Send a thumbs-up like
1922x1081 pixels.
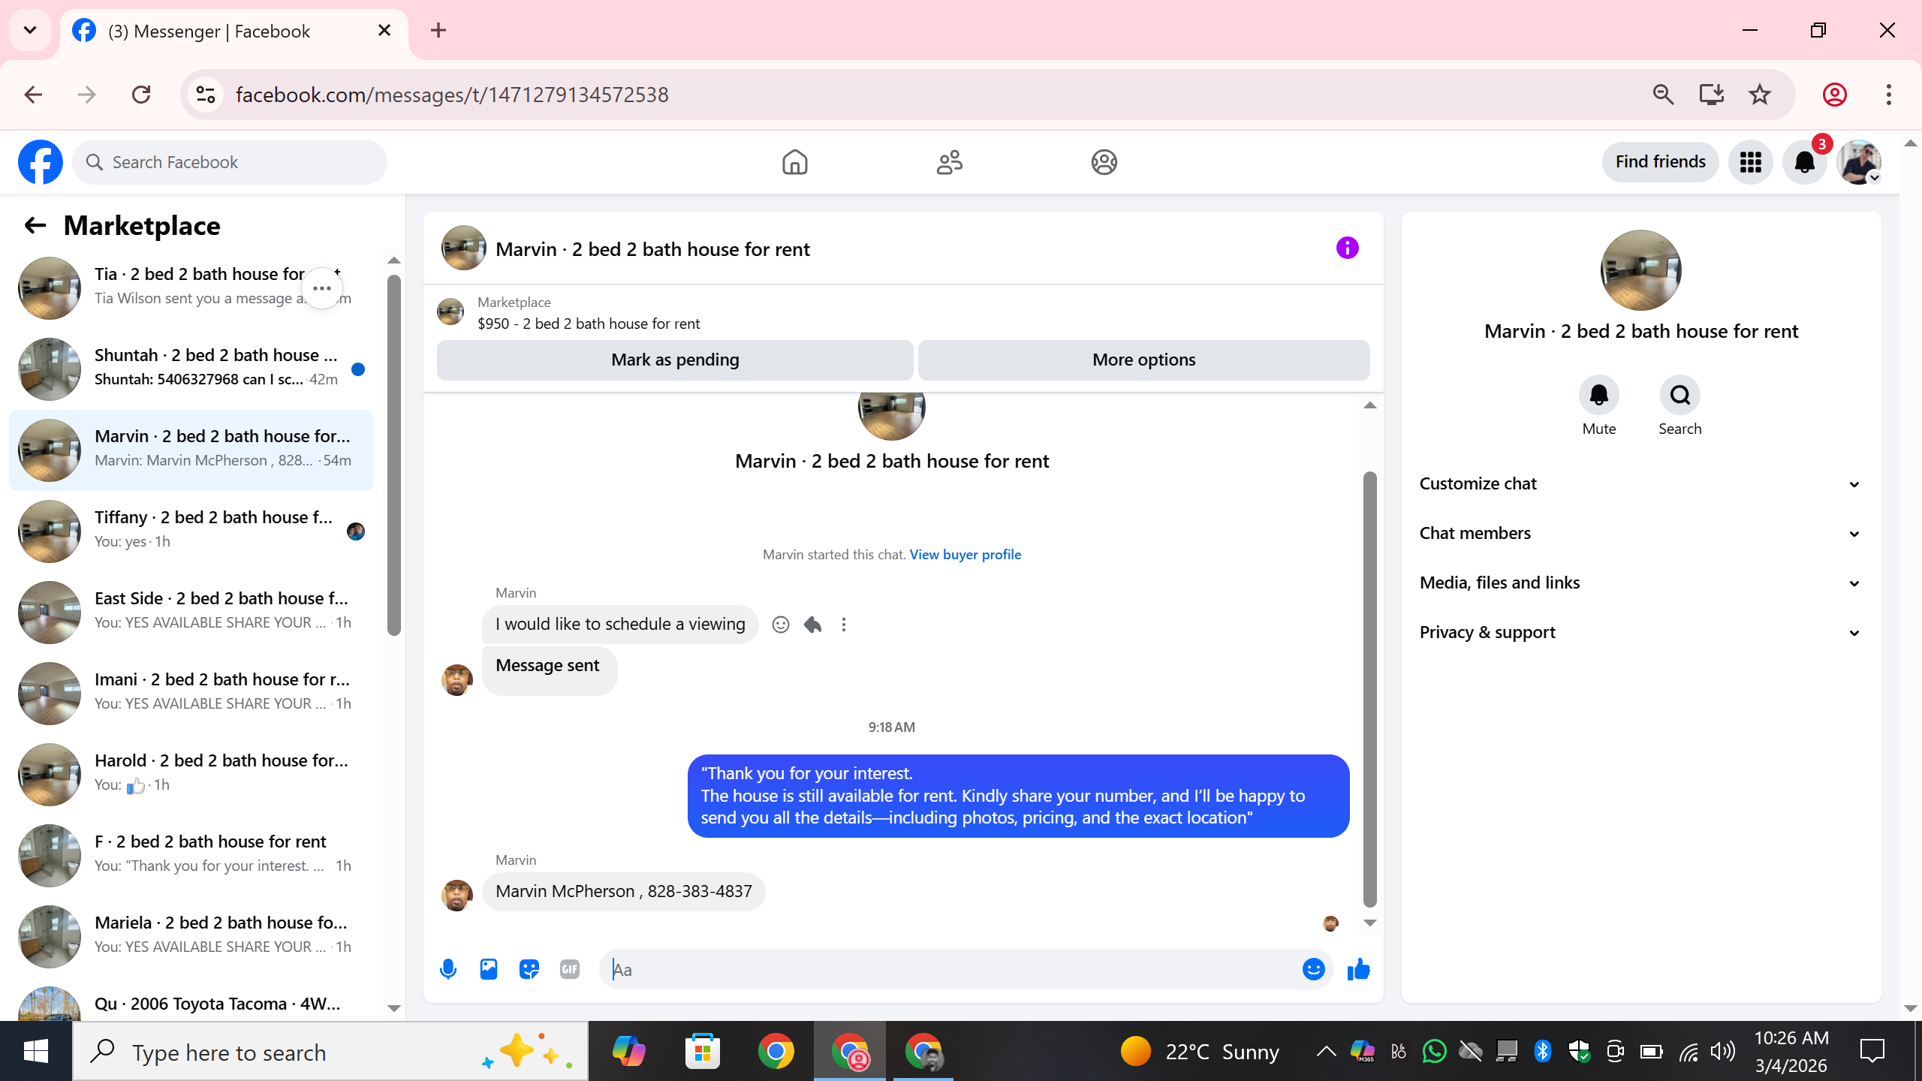click(1358, 969)
